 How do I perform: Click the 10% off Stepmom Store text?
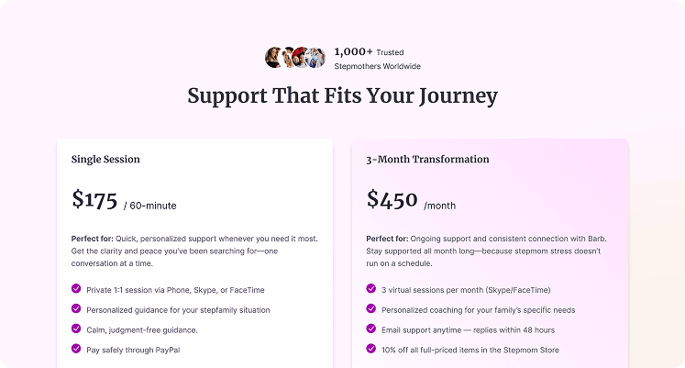[x=470, y=350]
